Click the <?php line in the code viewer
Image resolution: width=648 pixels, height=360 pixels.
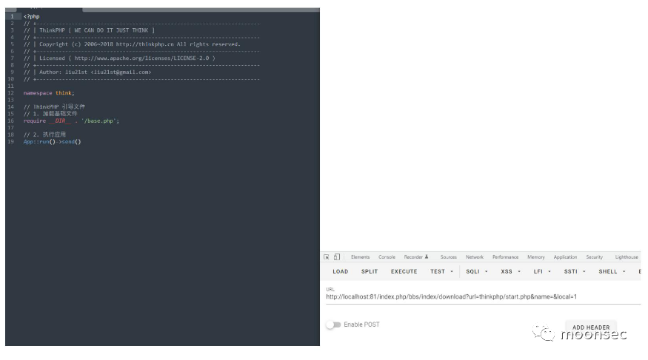(x=32, y=16)
